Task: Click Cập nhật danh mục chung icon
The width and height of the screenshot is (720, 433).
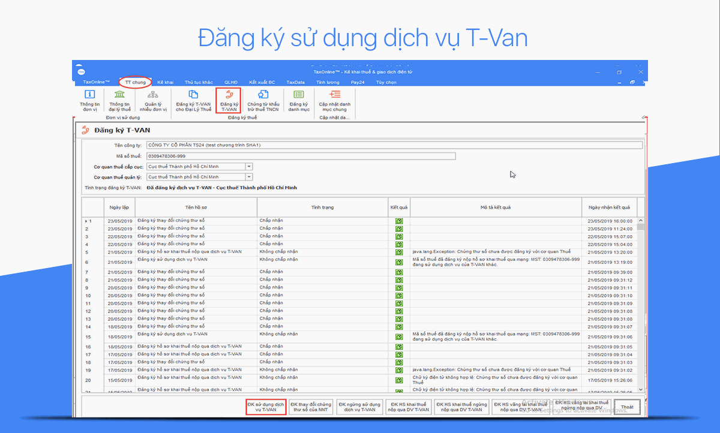Action: [x=334, y=100]
